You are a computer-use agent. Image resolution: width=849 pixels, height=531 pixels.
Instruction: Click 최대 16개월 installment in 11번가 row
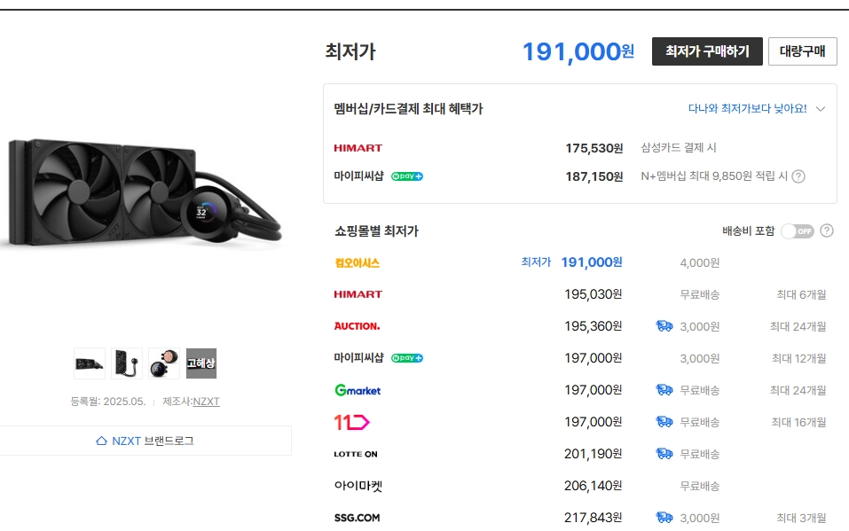(x=798, y=422)
